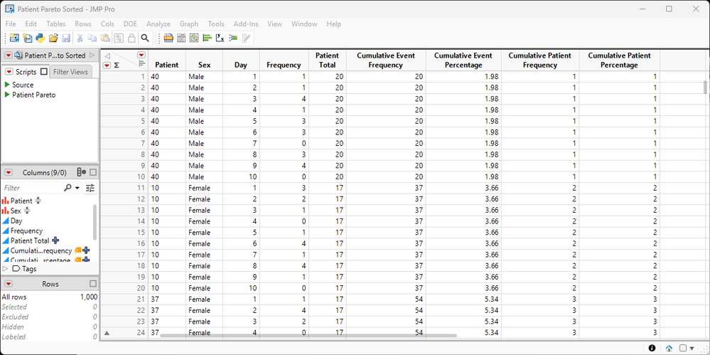This screenshot has height=355, width=710.
Task: Open the DOE menu
Action: tap(131, 23)
